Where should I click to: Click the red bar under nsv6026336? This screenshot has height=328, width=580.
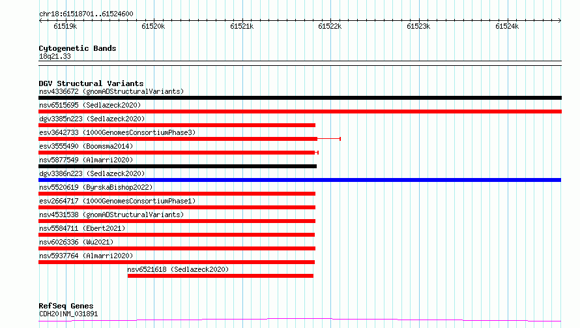click(177, 248)
